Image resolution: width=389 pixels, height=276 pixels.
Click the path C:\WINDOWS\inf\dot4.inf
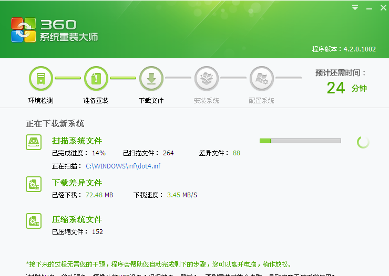click(123, 166)
